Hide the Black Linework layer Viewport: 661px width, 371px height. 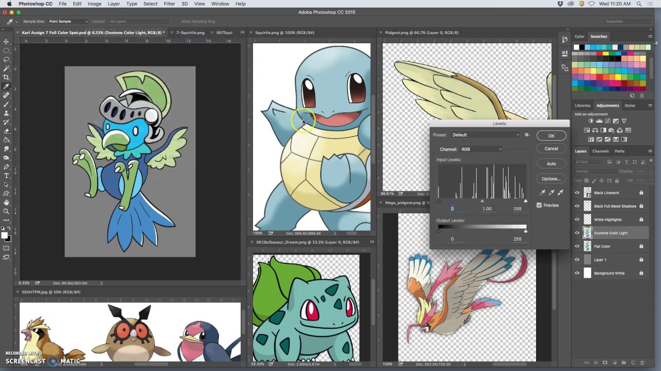pyautogui.click(x=577, y=193)
